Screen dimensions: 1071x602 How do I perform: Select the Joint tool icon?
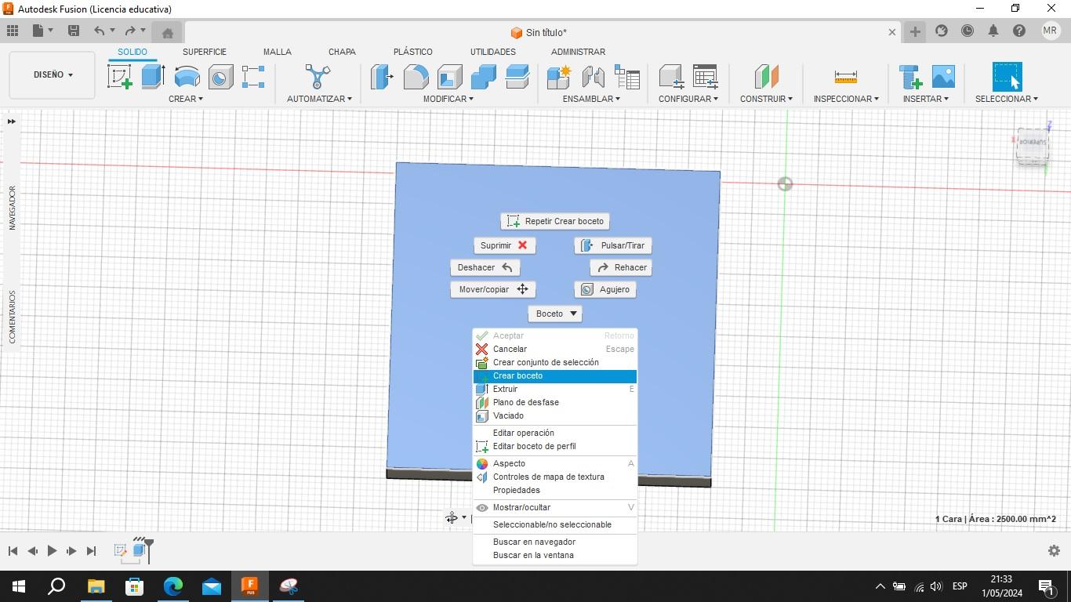pos(593,77)
